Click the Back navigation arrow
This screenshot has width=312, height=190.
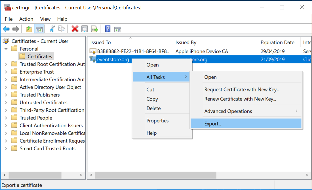click(6, 29)
